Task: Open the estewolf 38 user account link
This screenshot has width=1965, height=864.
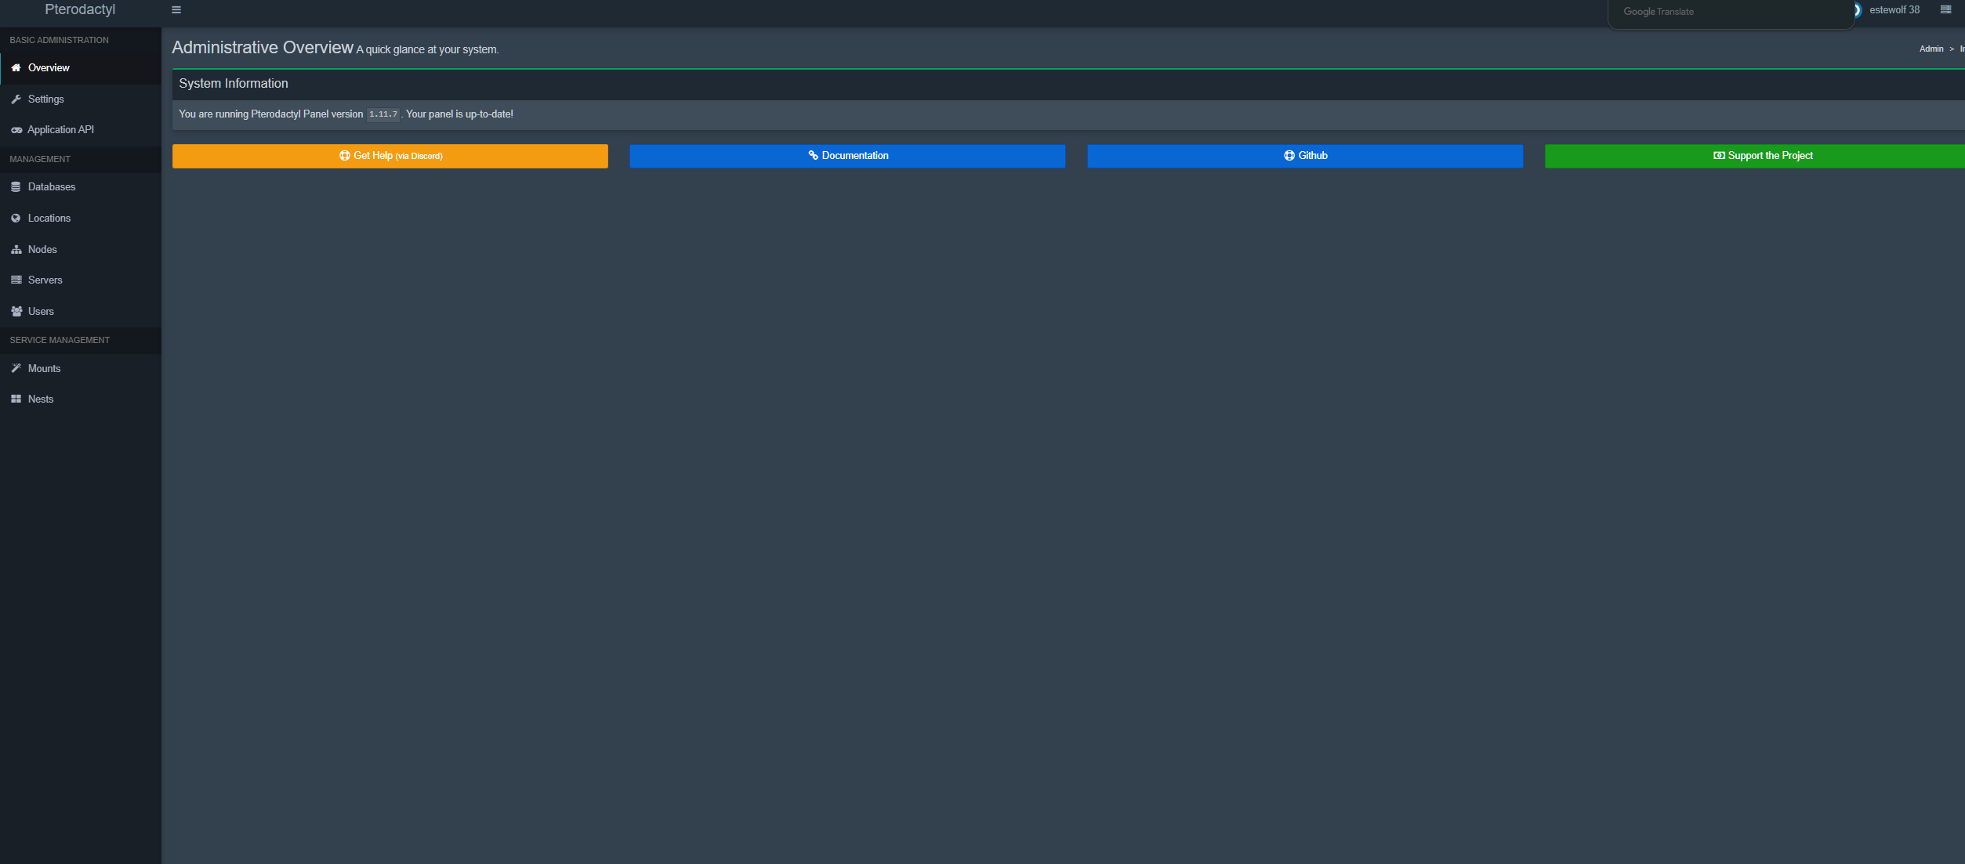Action: (1894, 10)
